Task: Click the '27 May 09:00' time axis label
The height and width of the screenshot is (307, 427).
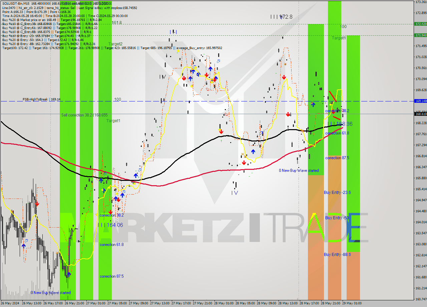Action: pyautogui.click(x=138, y=303)
